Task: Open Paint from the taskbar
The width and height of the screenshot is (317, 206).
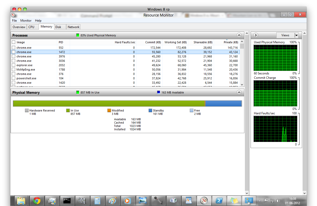Action: coord(113,201)
